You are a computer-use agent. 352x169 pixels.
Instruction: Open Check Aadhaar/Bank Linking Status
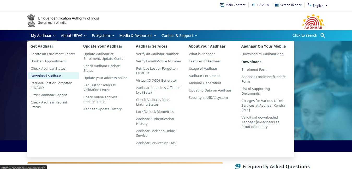pyautogui.click(x=153, y=102)
